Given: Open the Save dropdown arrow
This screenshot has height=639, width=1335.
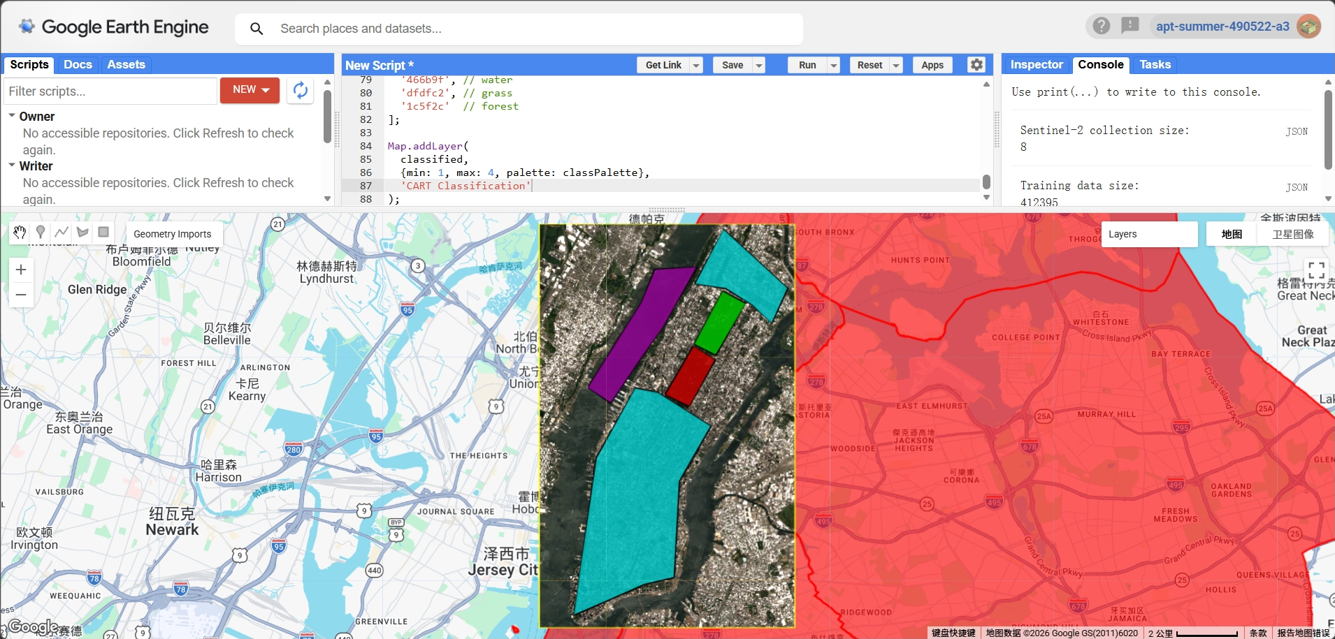Looking at the screenshot, I should pos(758,65).
